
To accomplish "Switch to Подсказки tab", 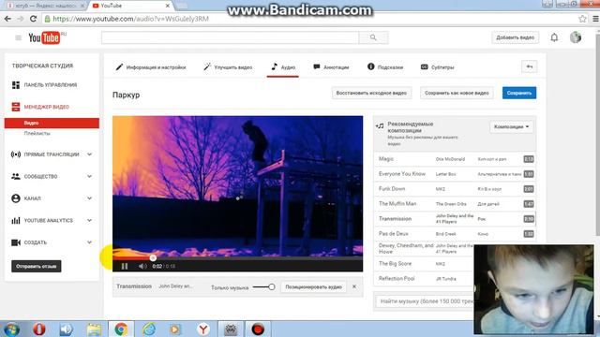I will pyautogui.click(x=385, y=67).
